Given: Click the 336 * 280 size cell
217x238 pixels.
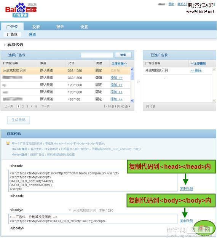Looking at the screenshot, I should point(75,70).
